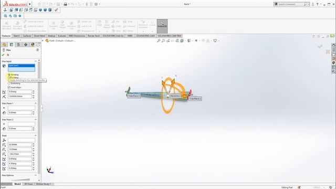The image size is (336, 189).
Task: Increment bend radius value stepper
Action: coord(34,96)
